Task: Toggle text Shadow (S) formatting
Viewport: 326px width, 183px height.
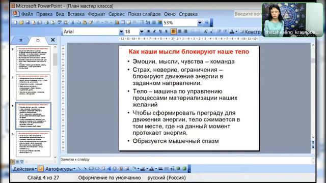Action: [167, 32]
